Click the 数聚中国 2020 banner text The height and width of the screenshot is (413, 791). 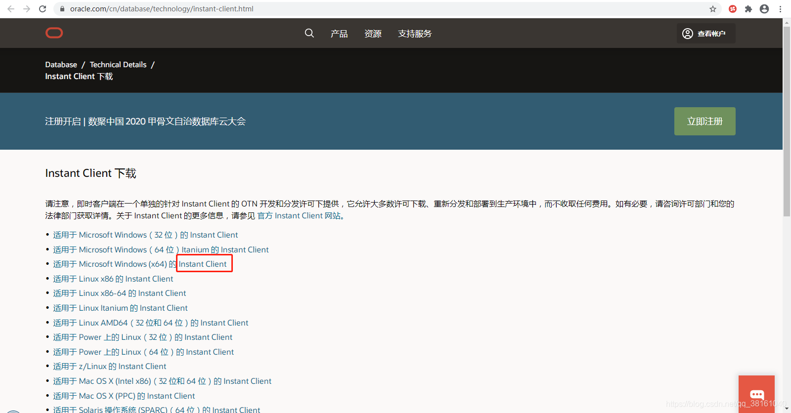tap(145, 122)
